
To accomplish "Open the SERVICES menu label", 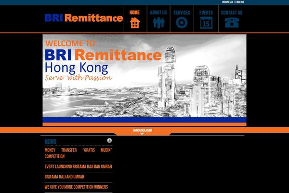I will pos(182,13).
